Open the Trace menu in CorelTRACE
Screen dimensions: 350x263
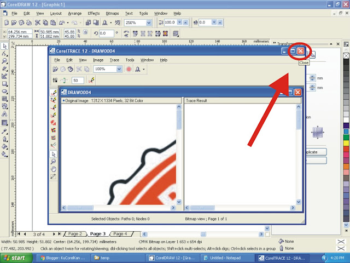[x=114, y=60]
